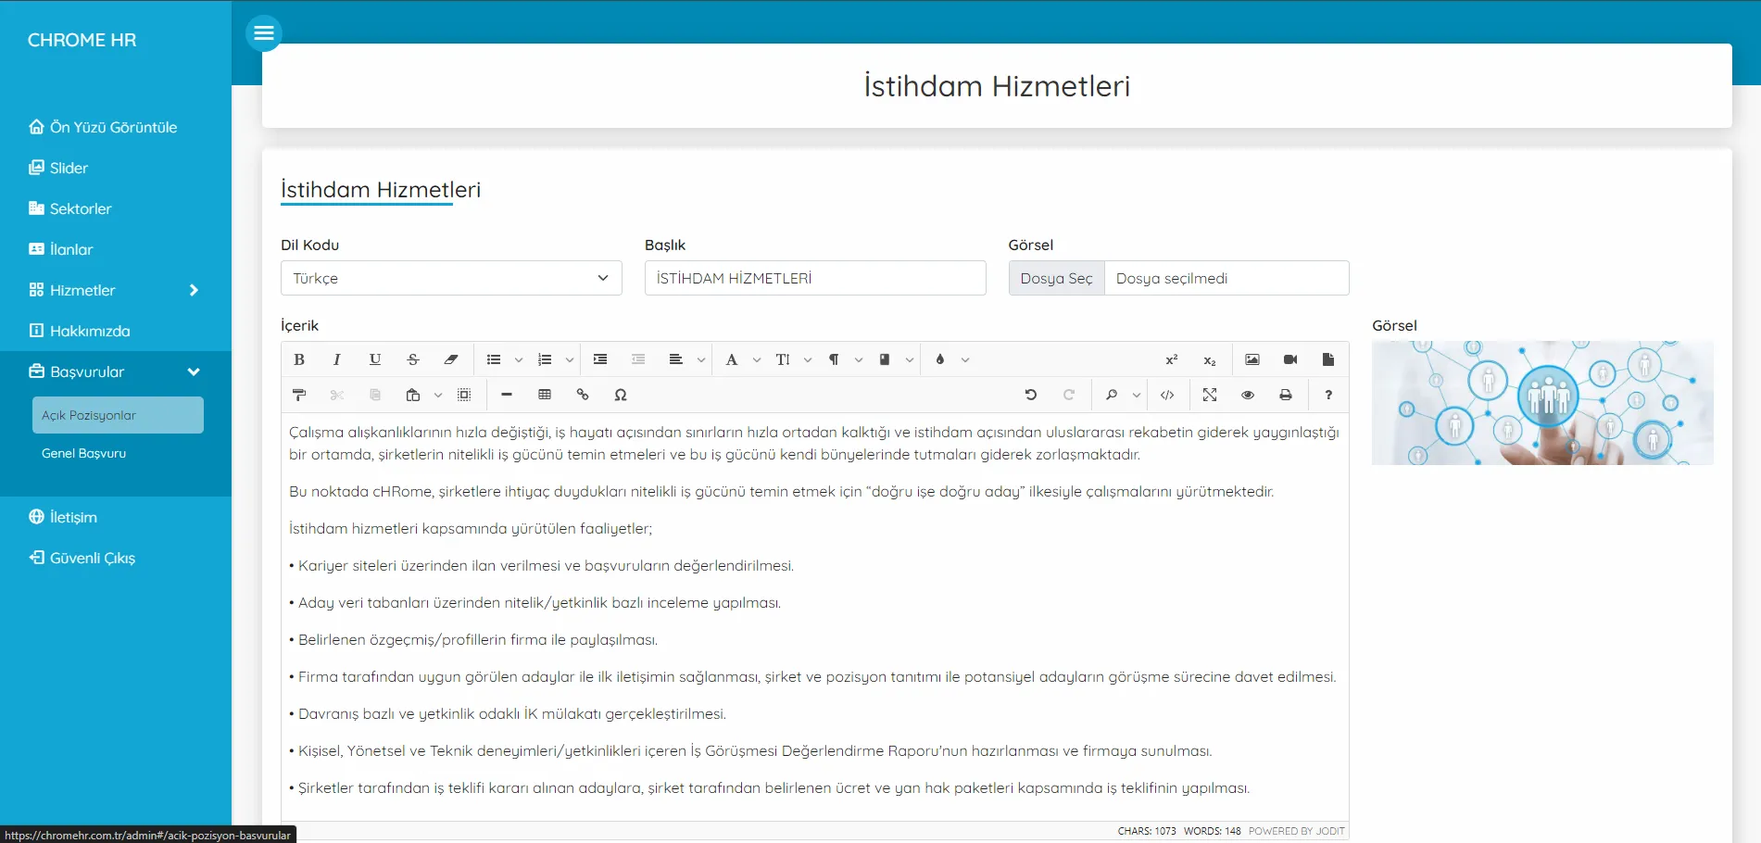
Task: Click the Dosya Seç file button
Action: [x=1056, y=278]
